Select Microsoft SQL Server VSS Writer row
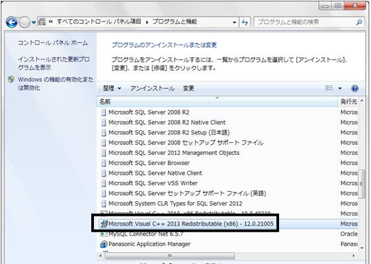The height and width of the screenshot is (264, 371). 228,183
